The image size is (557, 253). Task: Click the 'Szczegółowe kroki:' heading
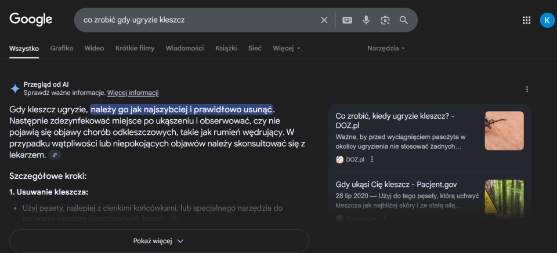click(x=48, y=176)
